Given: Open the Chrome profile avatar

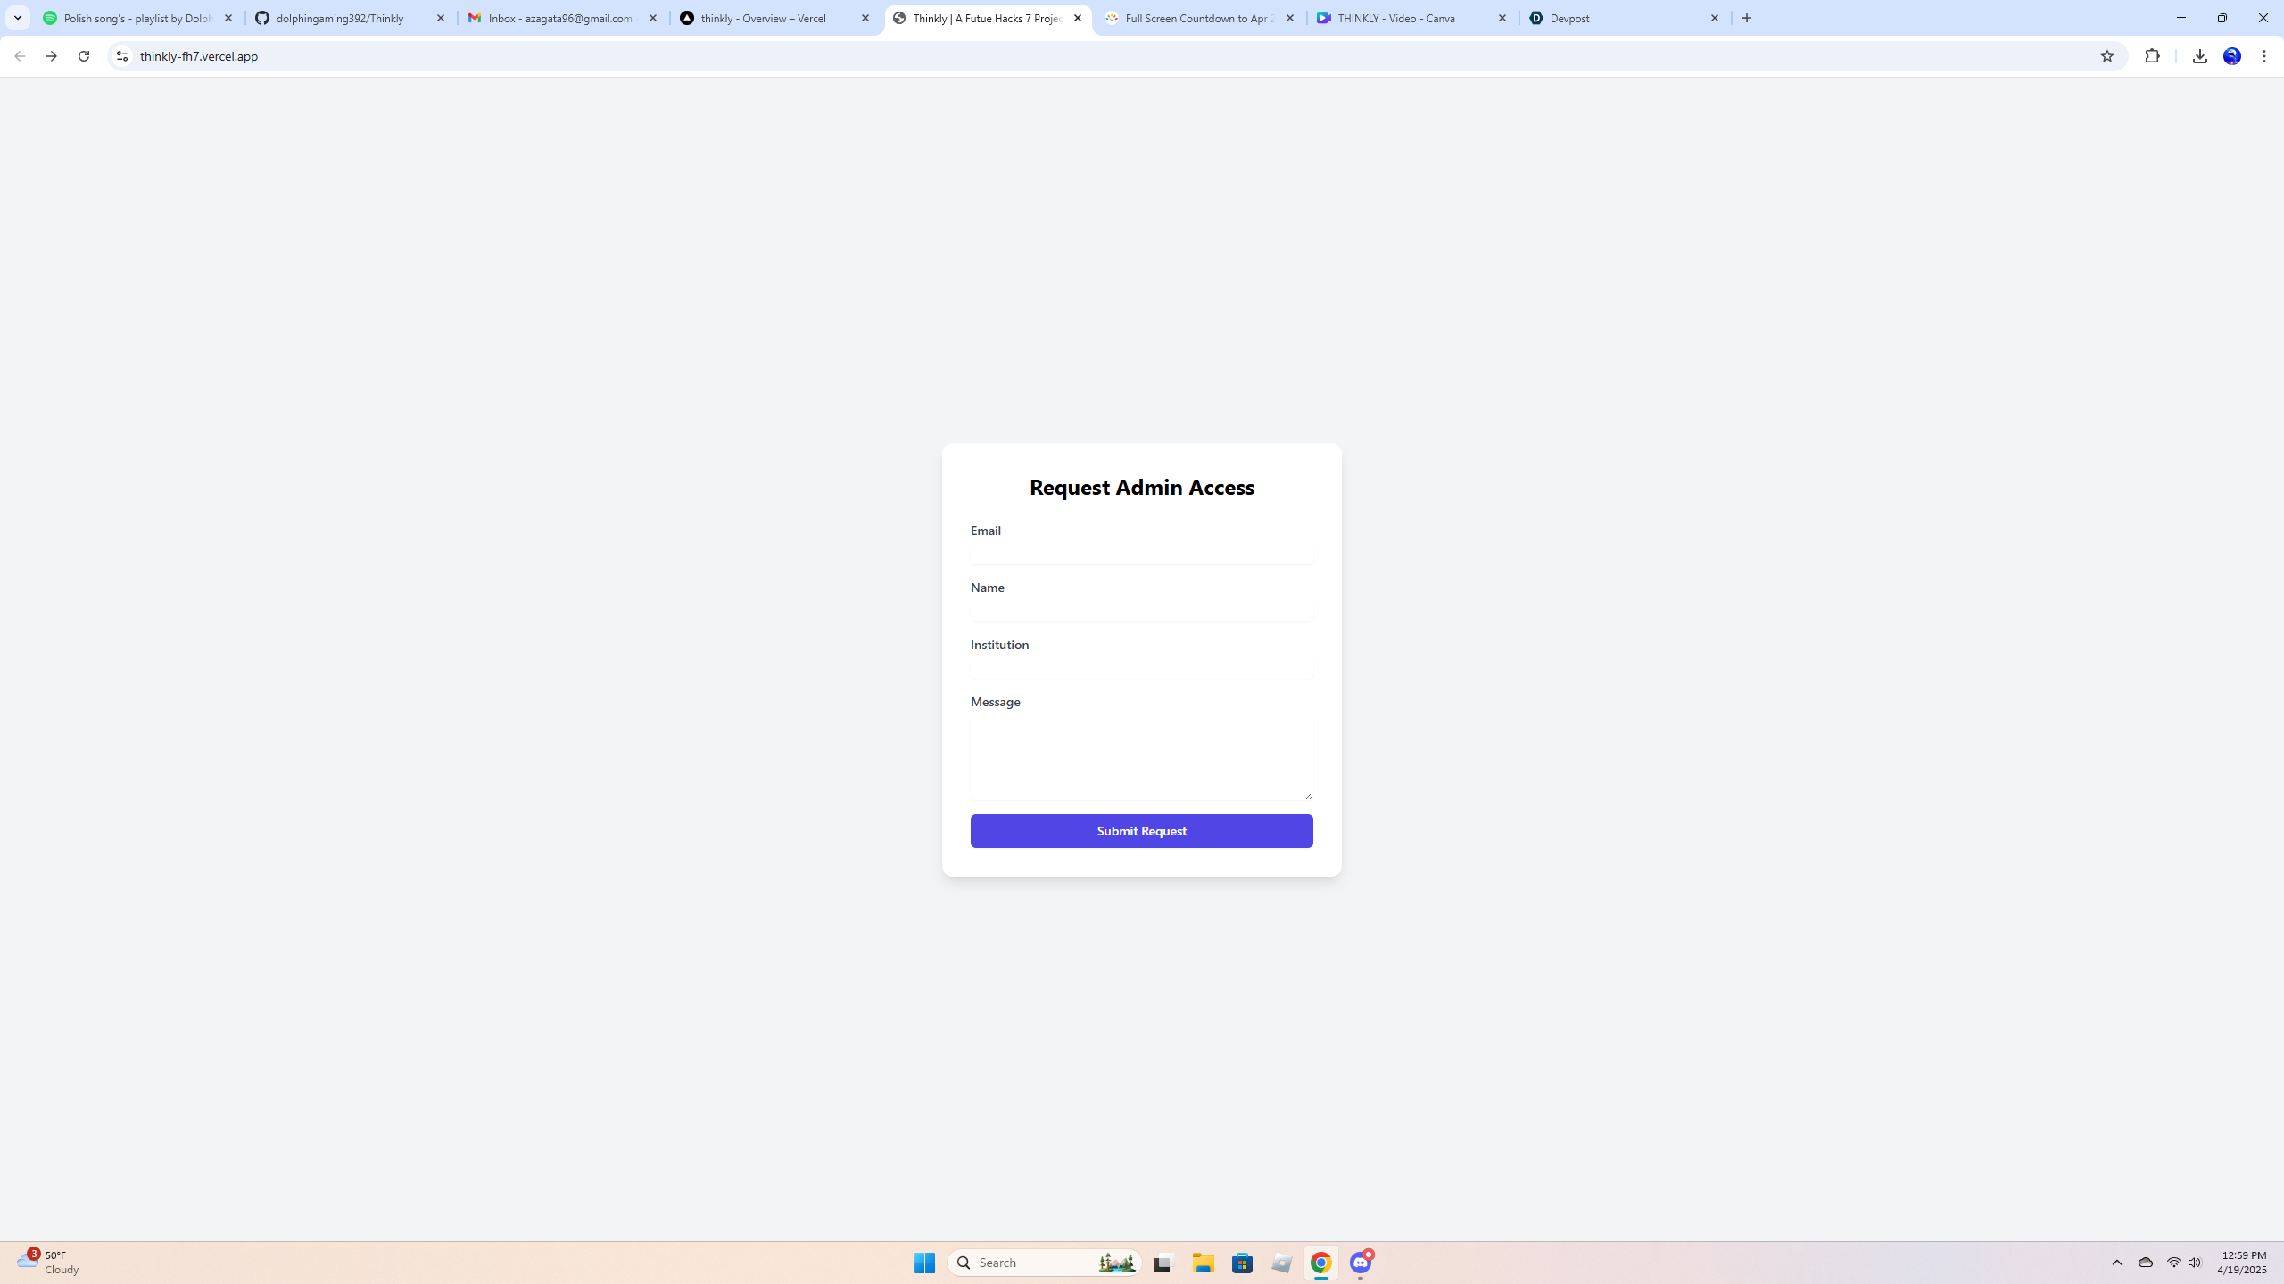Looking at the screenshot, I should [x=2232, y=56].
